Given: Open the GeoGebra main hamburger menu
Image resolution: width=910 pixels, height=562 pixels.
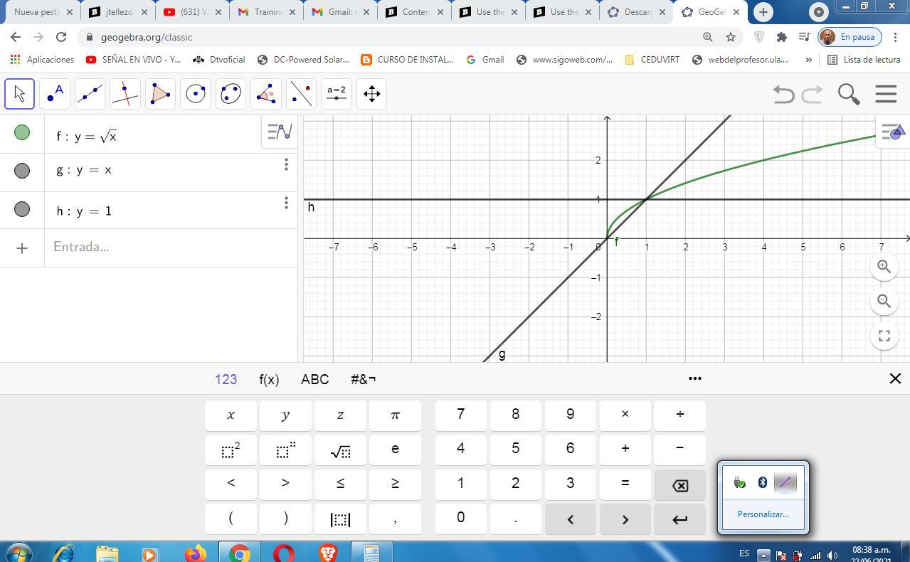Looking at the screenshot, I should click(x=886, y=94).
